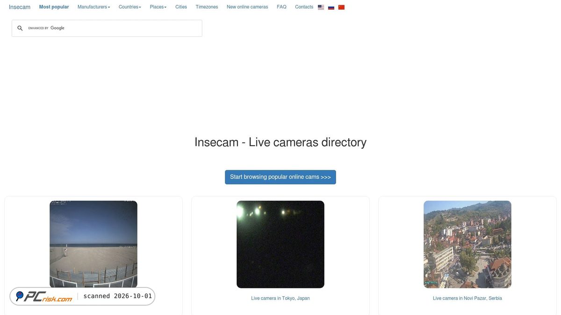Follow Live camera in Tokyo, Japan link
561x315 pixels.
tap(280, 298)
